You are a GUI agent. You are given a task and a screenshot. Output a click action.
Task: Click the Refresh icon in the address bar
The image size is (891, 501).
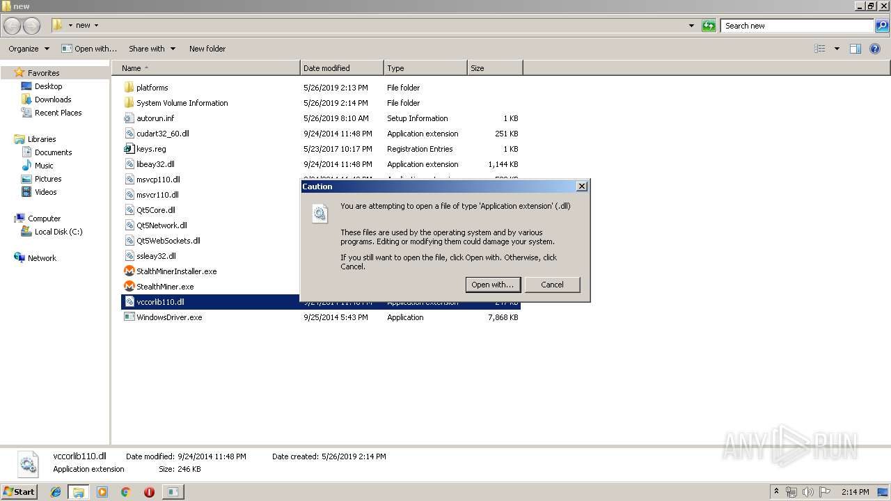(x=709, y=26)
